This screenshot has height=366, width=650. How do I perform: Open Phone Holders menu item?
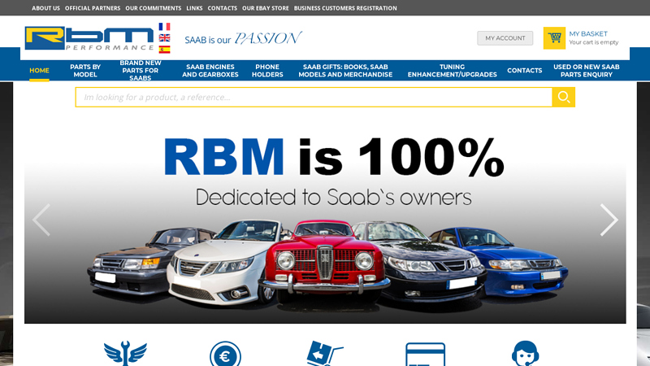click(x=267, y=71)
